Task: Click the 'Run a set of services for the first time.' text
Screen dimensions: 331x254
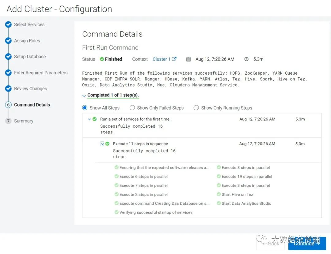Action: [135, 119]
